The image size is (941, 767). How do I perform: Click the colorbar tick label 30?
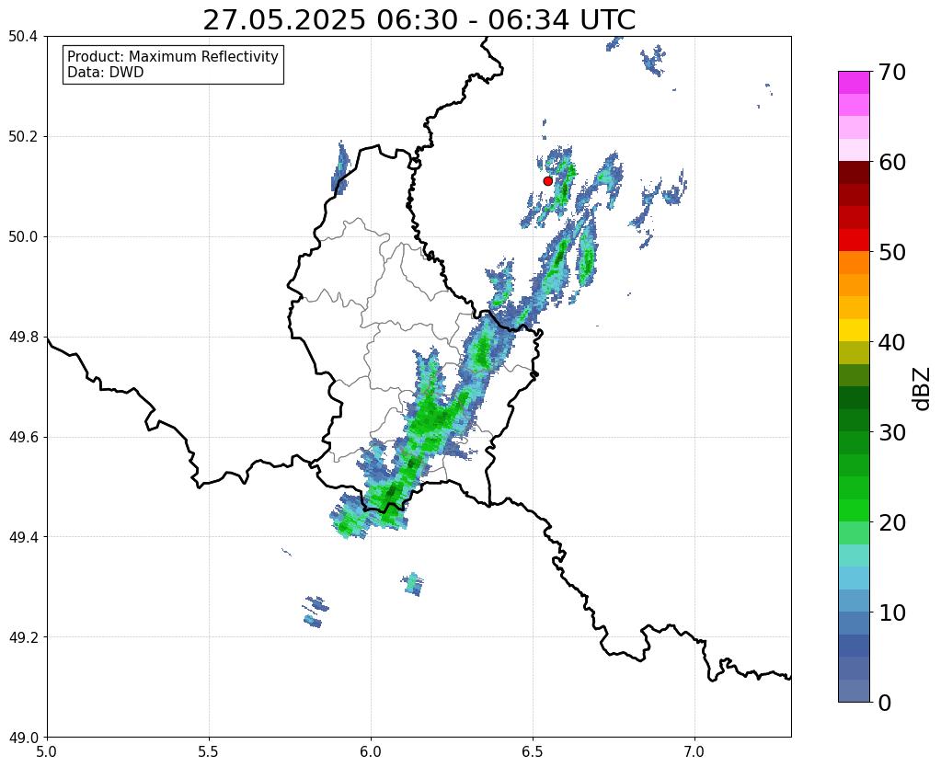click(892, 432)
